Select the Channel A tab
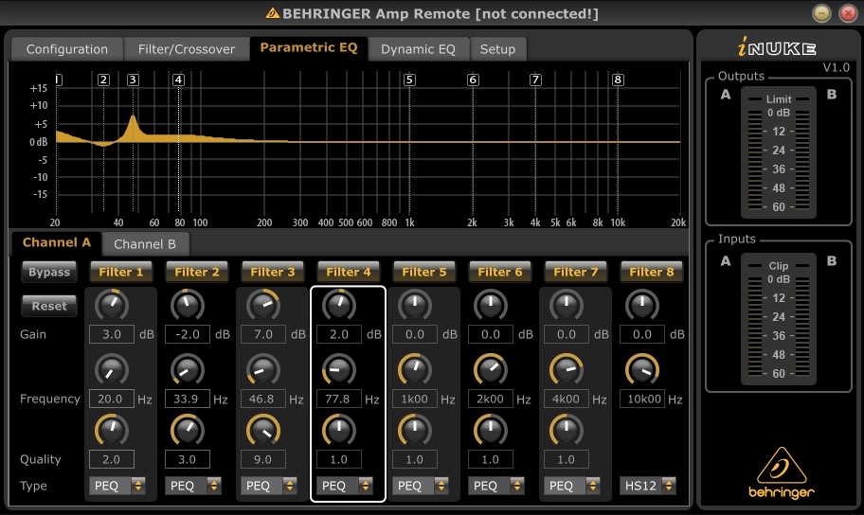The width and height of the screenshot is (864, 515). coord(56,243)
